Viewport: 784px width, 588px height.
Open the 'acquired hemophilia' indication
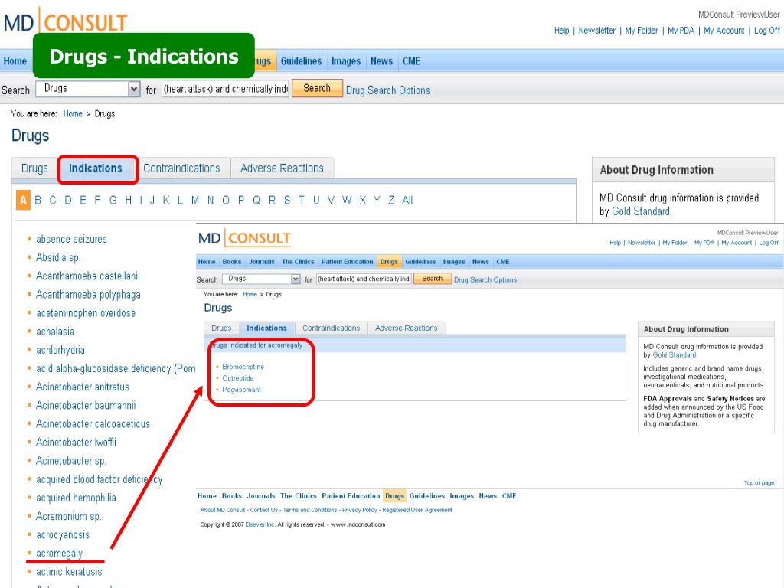pyautogui.click(x=76, y=498)
